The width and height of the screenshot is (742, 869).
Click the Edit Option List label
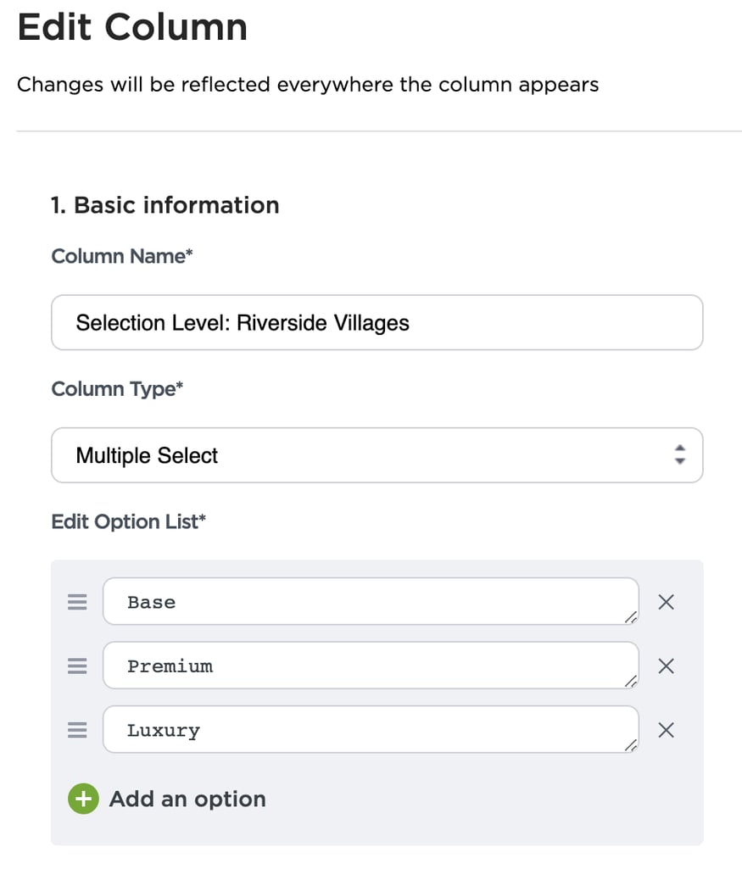click(129, 521)
